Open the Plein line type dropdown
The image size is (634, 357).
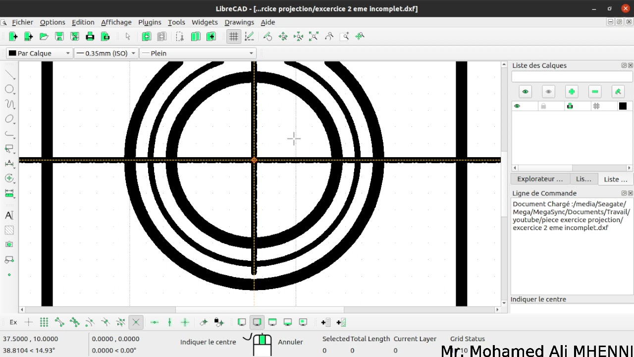click(x=198, y=53)
